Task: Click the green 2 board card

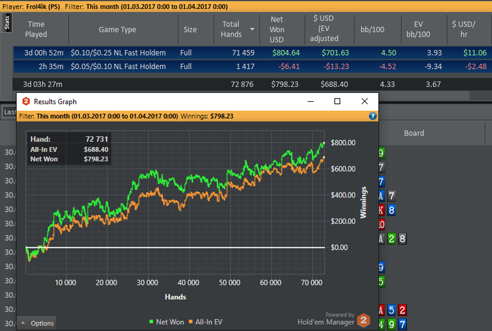Action: coord(391,239)
